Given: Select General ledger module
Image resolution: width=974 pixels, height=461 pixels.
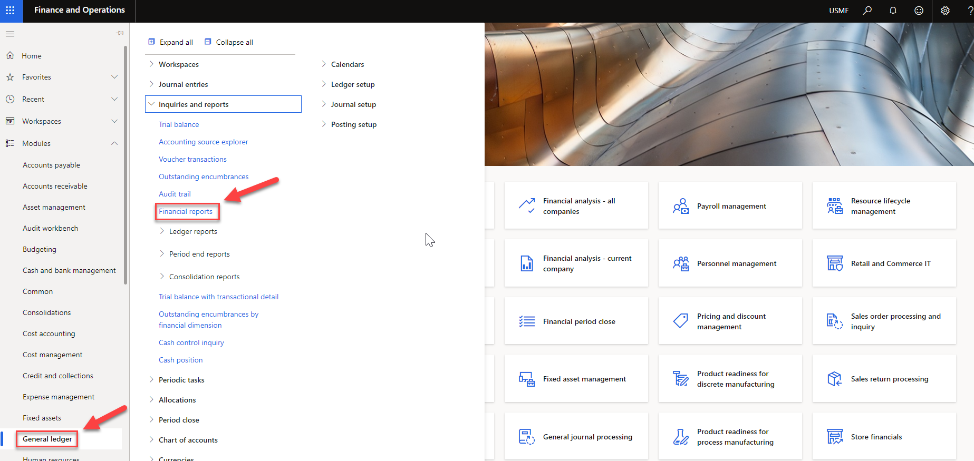Looking at the screenshot, I should click(47, 439).
